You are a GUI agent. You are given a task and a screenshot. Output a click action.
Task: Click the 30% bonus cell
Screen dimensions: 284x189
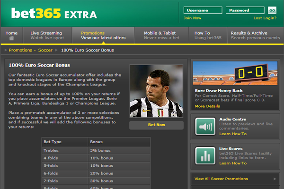click(119, 181)
